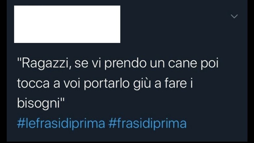Click the word "poi" ending the first line
This screenshot has height=143, width=254.
click(210, 63)
